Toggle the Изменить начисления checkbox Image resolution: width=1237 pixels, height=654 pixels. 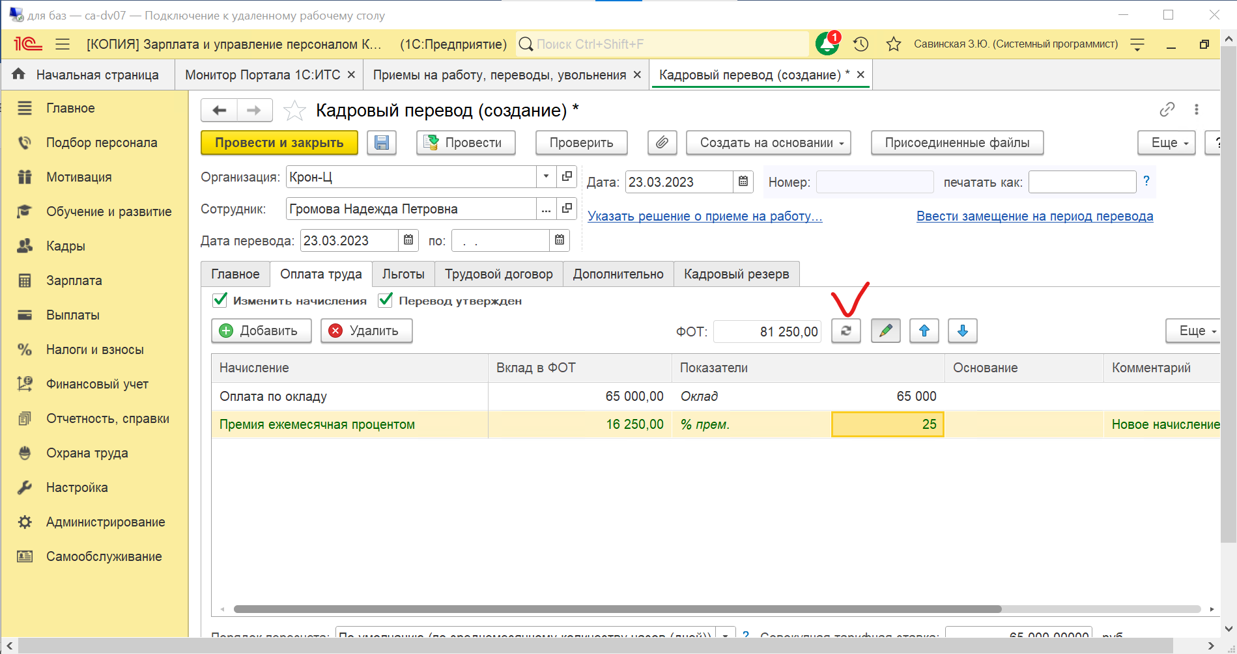[x=220, y=300]
